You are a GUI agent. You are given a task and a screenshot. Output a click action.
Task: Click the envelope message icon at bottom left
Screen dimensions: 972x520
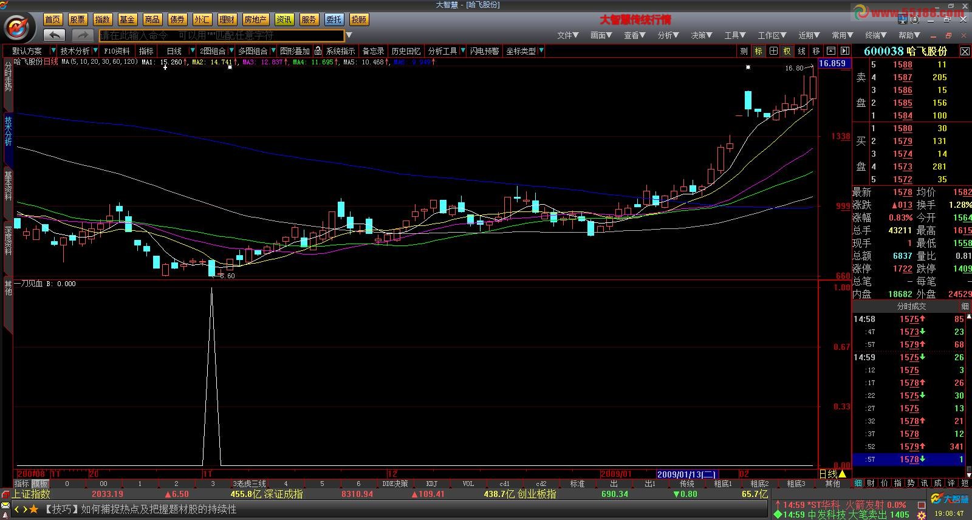5,505
